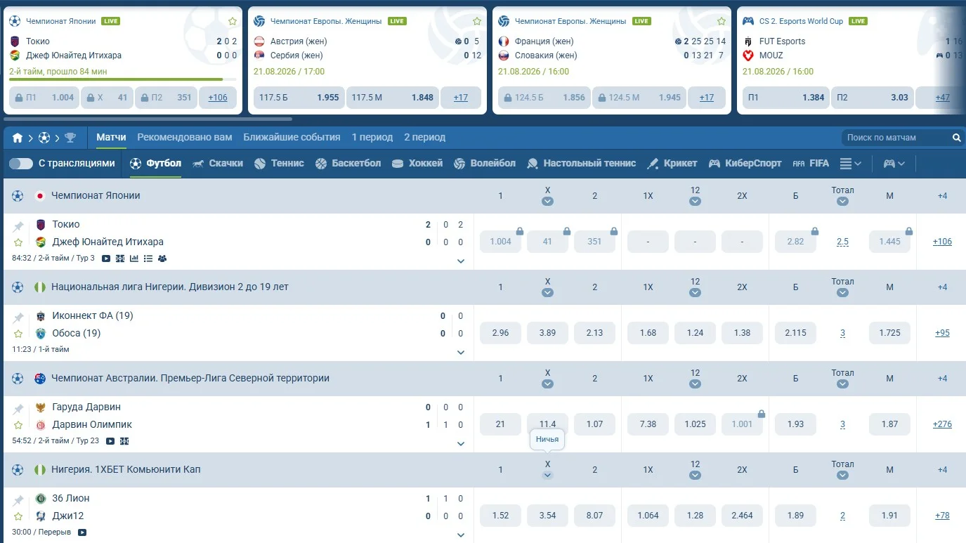Click the football icon beside Чемпионат Японии league header

18,196
